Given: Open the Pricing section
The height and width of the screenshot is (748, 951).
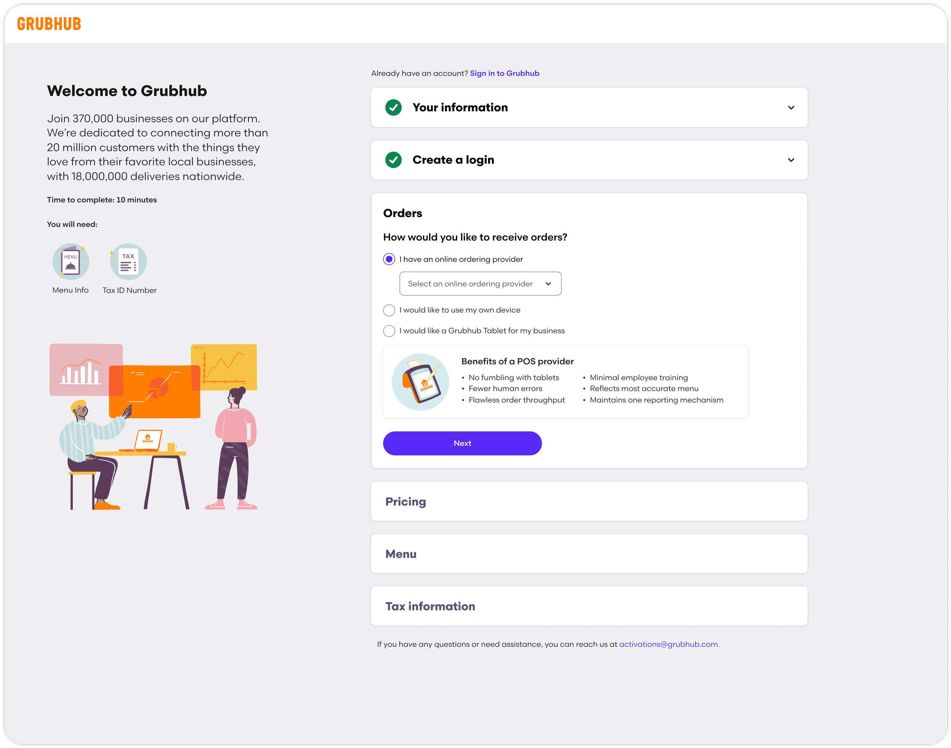Looking at the screenshot, I should coord(406,501).
